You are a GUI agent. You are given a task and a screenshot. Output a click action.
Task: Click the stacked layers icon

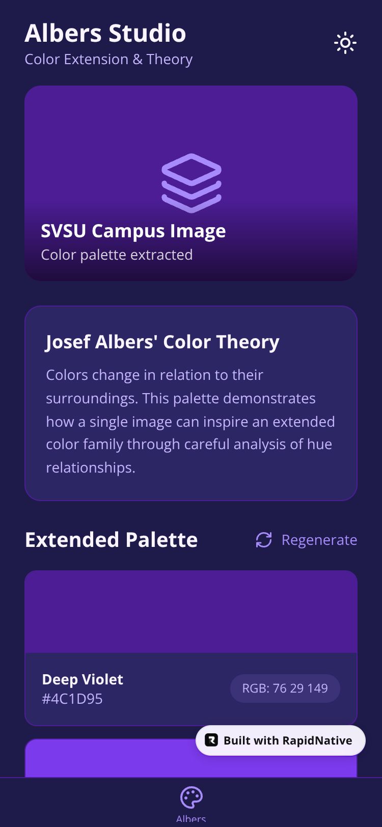click(x=192, y=183)
